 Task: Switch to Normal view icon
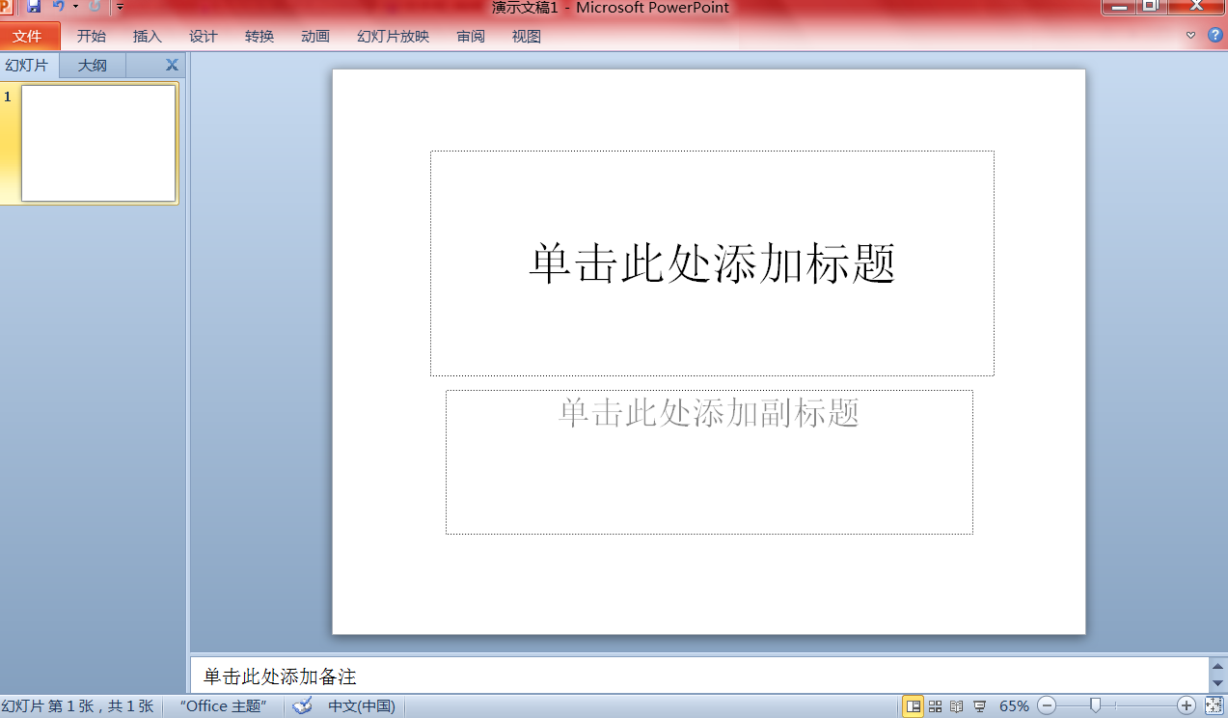[x=913, y=706]
